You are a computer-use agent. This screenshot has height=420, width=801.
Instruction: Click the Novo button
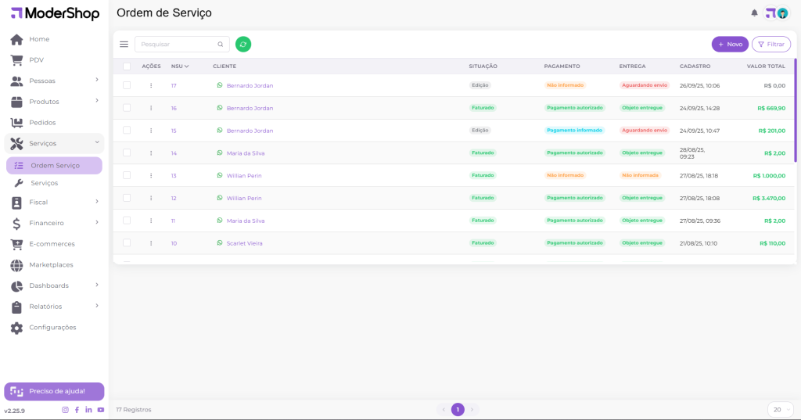(x=729, y=45)
